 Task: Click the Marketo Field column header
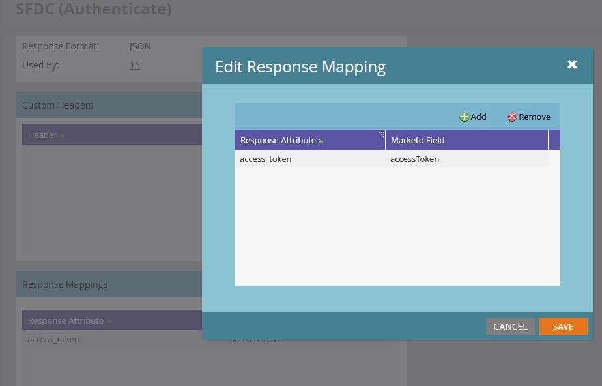pyautogui.click(x=467, y=140)
